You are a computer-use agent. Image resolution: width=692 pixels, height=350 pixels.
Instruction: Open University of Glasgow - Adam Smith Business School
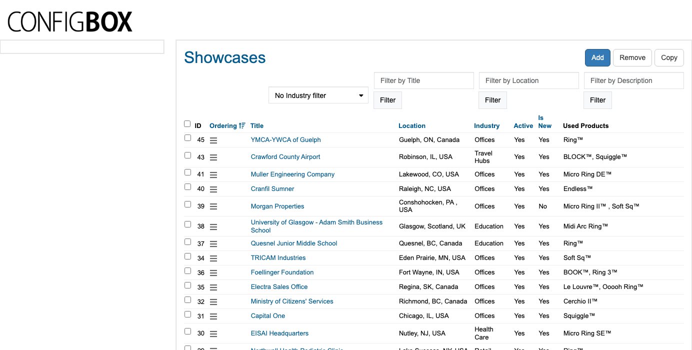pyautogui.click(x=316, y=226)
